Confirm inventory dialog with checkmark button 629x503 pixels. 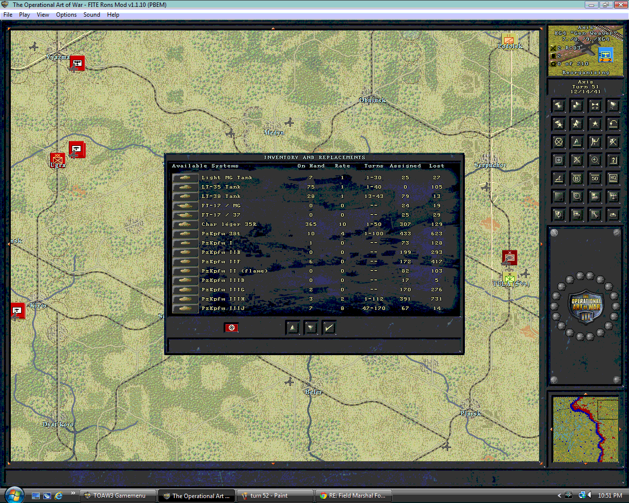329,328
